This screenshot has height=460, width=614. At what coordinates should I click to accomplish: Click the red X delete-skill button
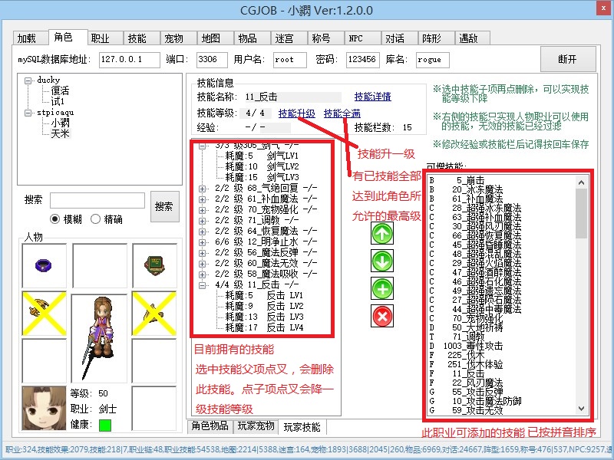(381, 315)
